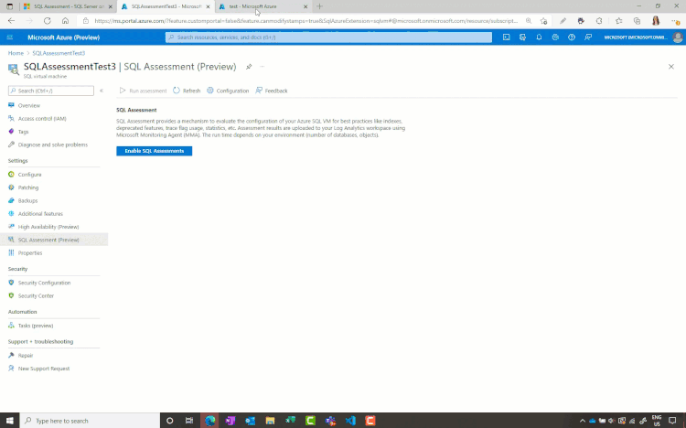Open Diagnose and solve problems

point(52,144)
